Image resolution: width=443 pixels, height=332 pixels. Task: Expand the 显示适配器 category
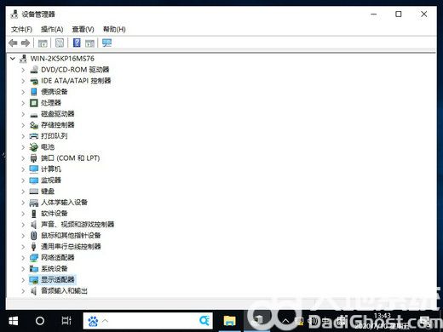(x=23, y=280)
